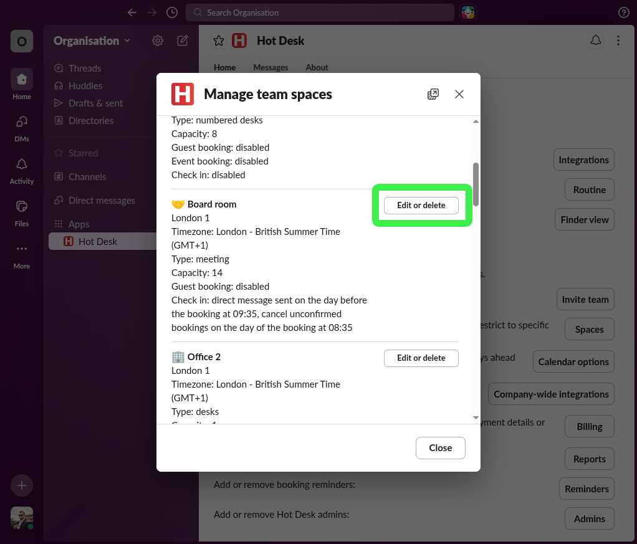Pop out Manage team spaces into a window
This screenshot has width=637, height=544.
[433, 93]
